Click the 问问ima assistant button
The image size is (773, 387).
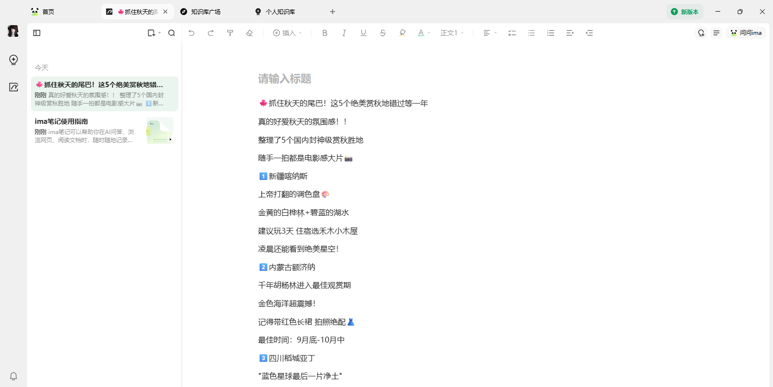point(746,33)
